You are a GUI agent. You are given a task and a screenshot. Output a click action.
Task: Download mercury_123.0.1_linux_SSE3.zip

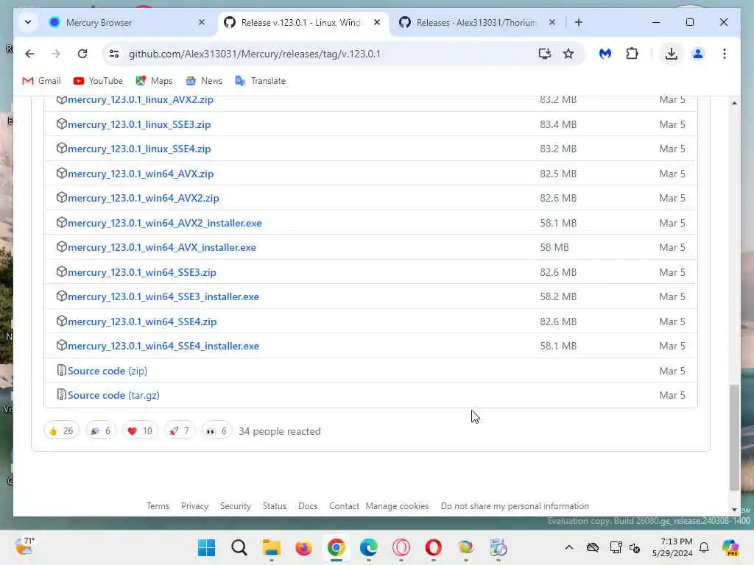[x=139, y=124]
